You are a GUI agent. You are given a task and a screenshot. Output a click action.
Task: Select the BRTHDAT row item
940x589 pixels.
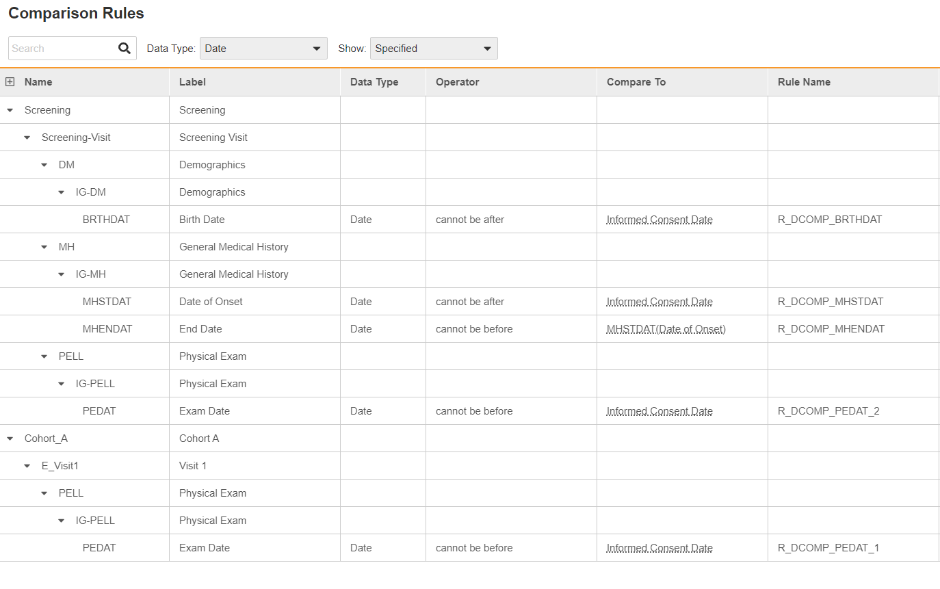(x=106, y=220)
